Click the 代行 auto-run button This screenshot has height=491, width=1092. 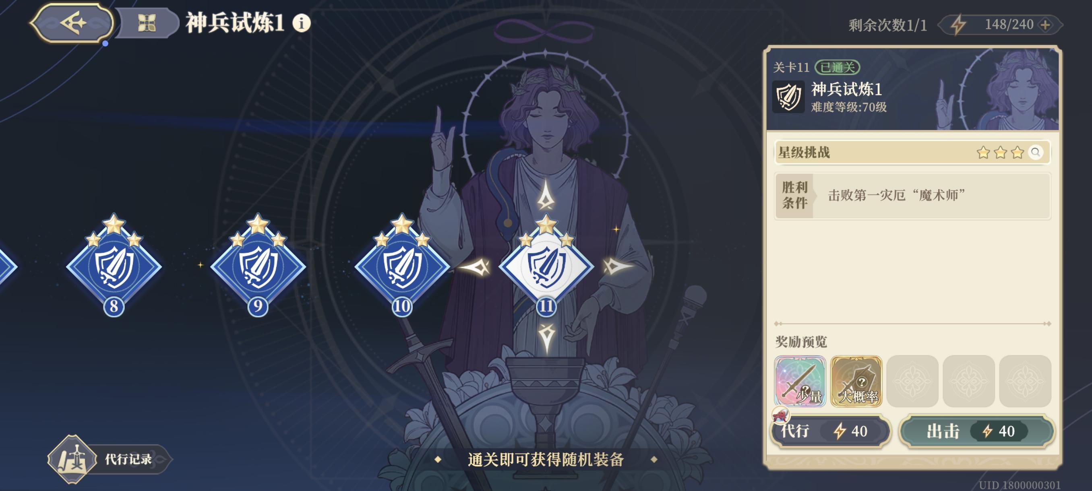pos(830,431)
